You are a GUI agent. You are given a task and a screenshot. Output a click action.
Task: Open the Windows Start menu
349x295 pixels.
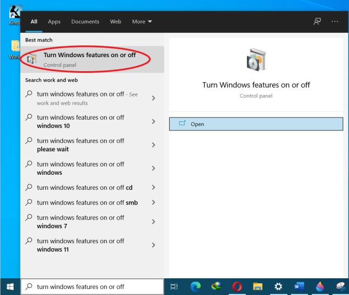click(10, 286)
